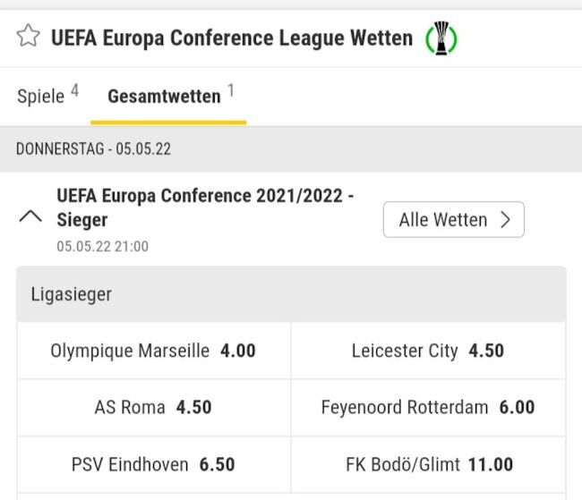Image resolution: width=582 pixels, height=500 pixels.
Task: Select the Gesamtwetten tab
Action: [x=164, y=97]
